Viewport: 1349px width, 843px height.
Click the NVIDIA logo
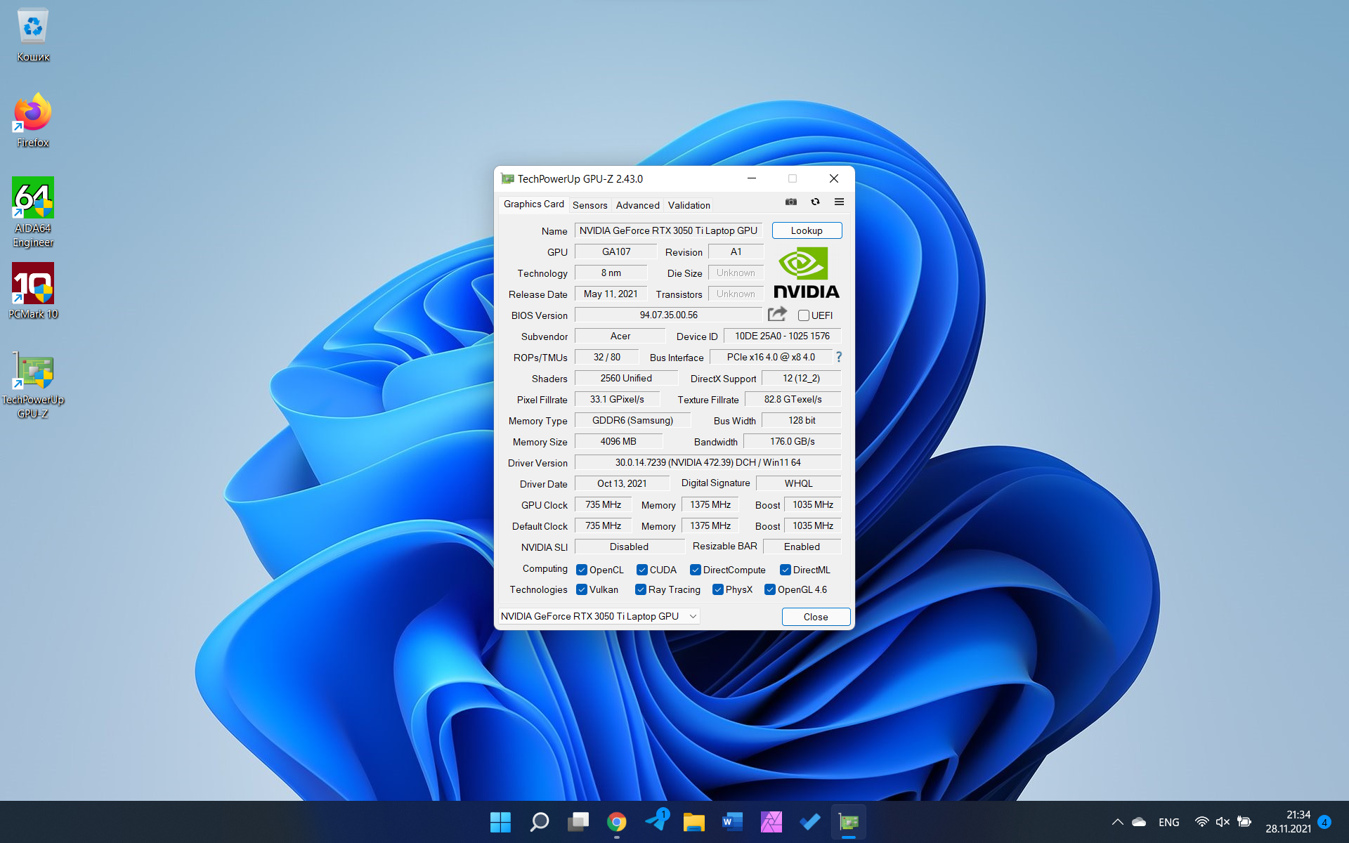pos(806,273)
